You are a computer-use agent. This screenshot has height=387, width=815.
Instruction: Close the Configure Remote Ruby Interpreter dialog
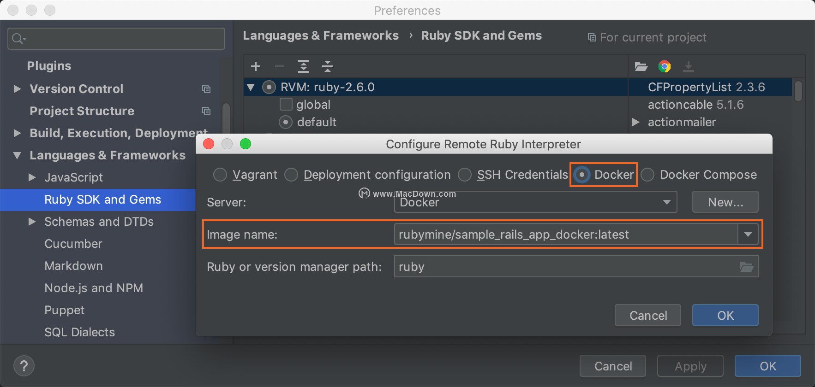[x=209, y=144]
